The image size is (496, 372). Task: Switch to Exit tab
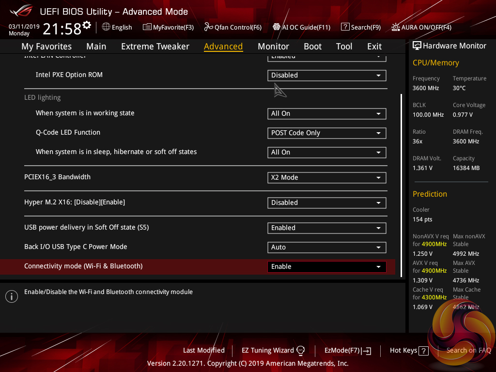(x=374, y=46)
